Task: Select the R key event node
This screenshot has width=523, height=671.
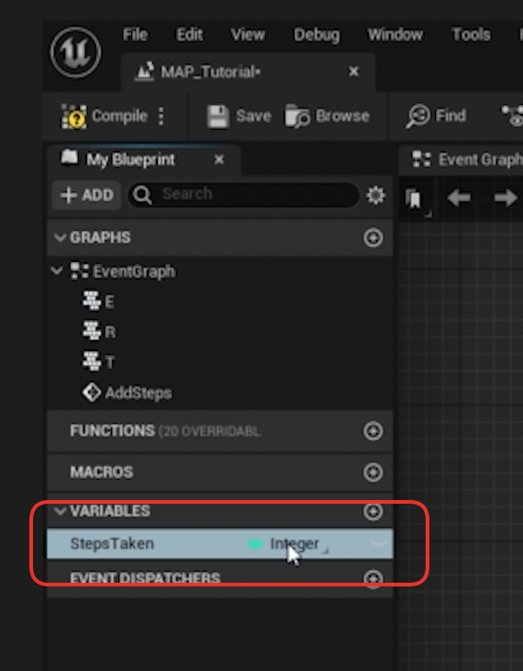Action: (99, 332)
